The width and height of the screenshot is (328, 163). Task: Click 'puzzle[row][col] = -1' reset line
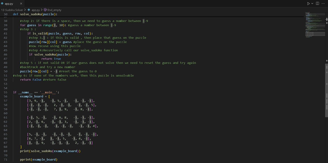(x=39, y=71)
